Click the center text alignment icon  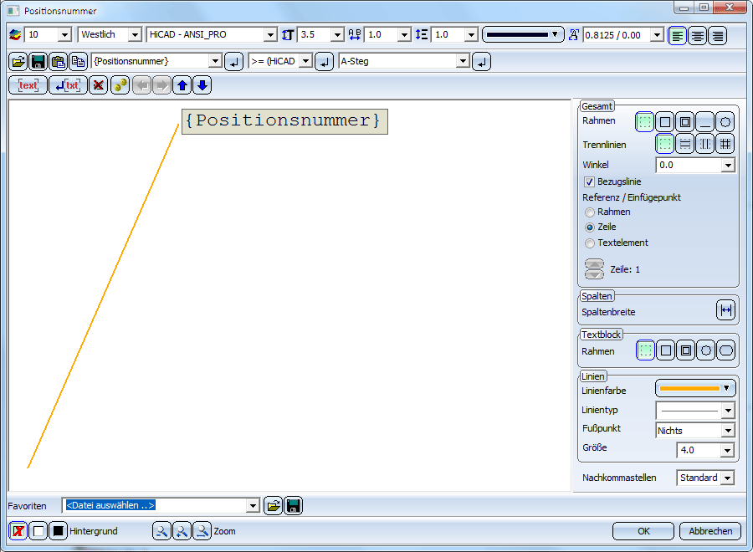(x=696, y=35)
